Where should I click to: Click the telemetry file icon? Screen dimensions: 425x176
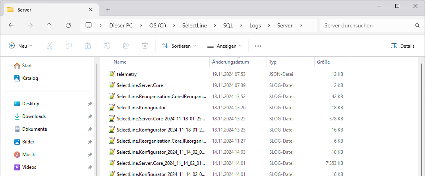click(x=112, y=74)
